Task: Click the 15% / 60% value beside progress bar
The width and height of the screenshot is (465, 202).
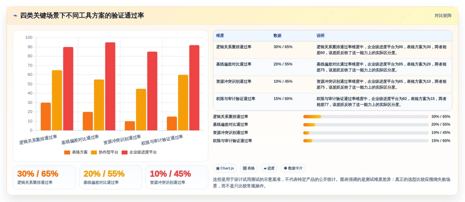Action: (x=441, y=141)
